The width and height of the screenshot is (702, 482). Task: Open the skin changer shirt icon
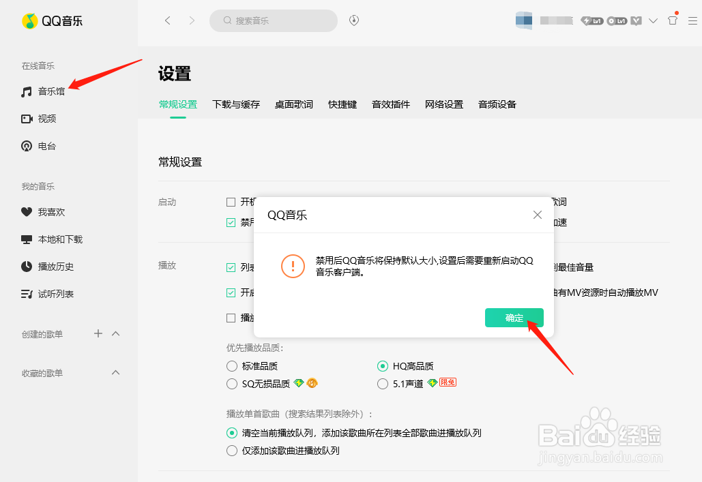(672, 20)
